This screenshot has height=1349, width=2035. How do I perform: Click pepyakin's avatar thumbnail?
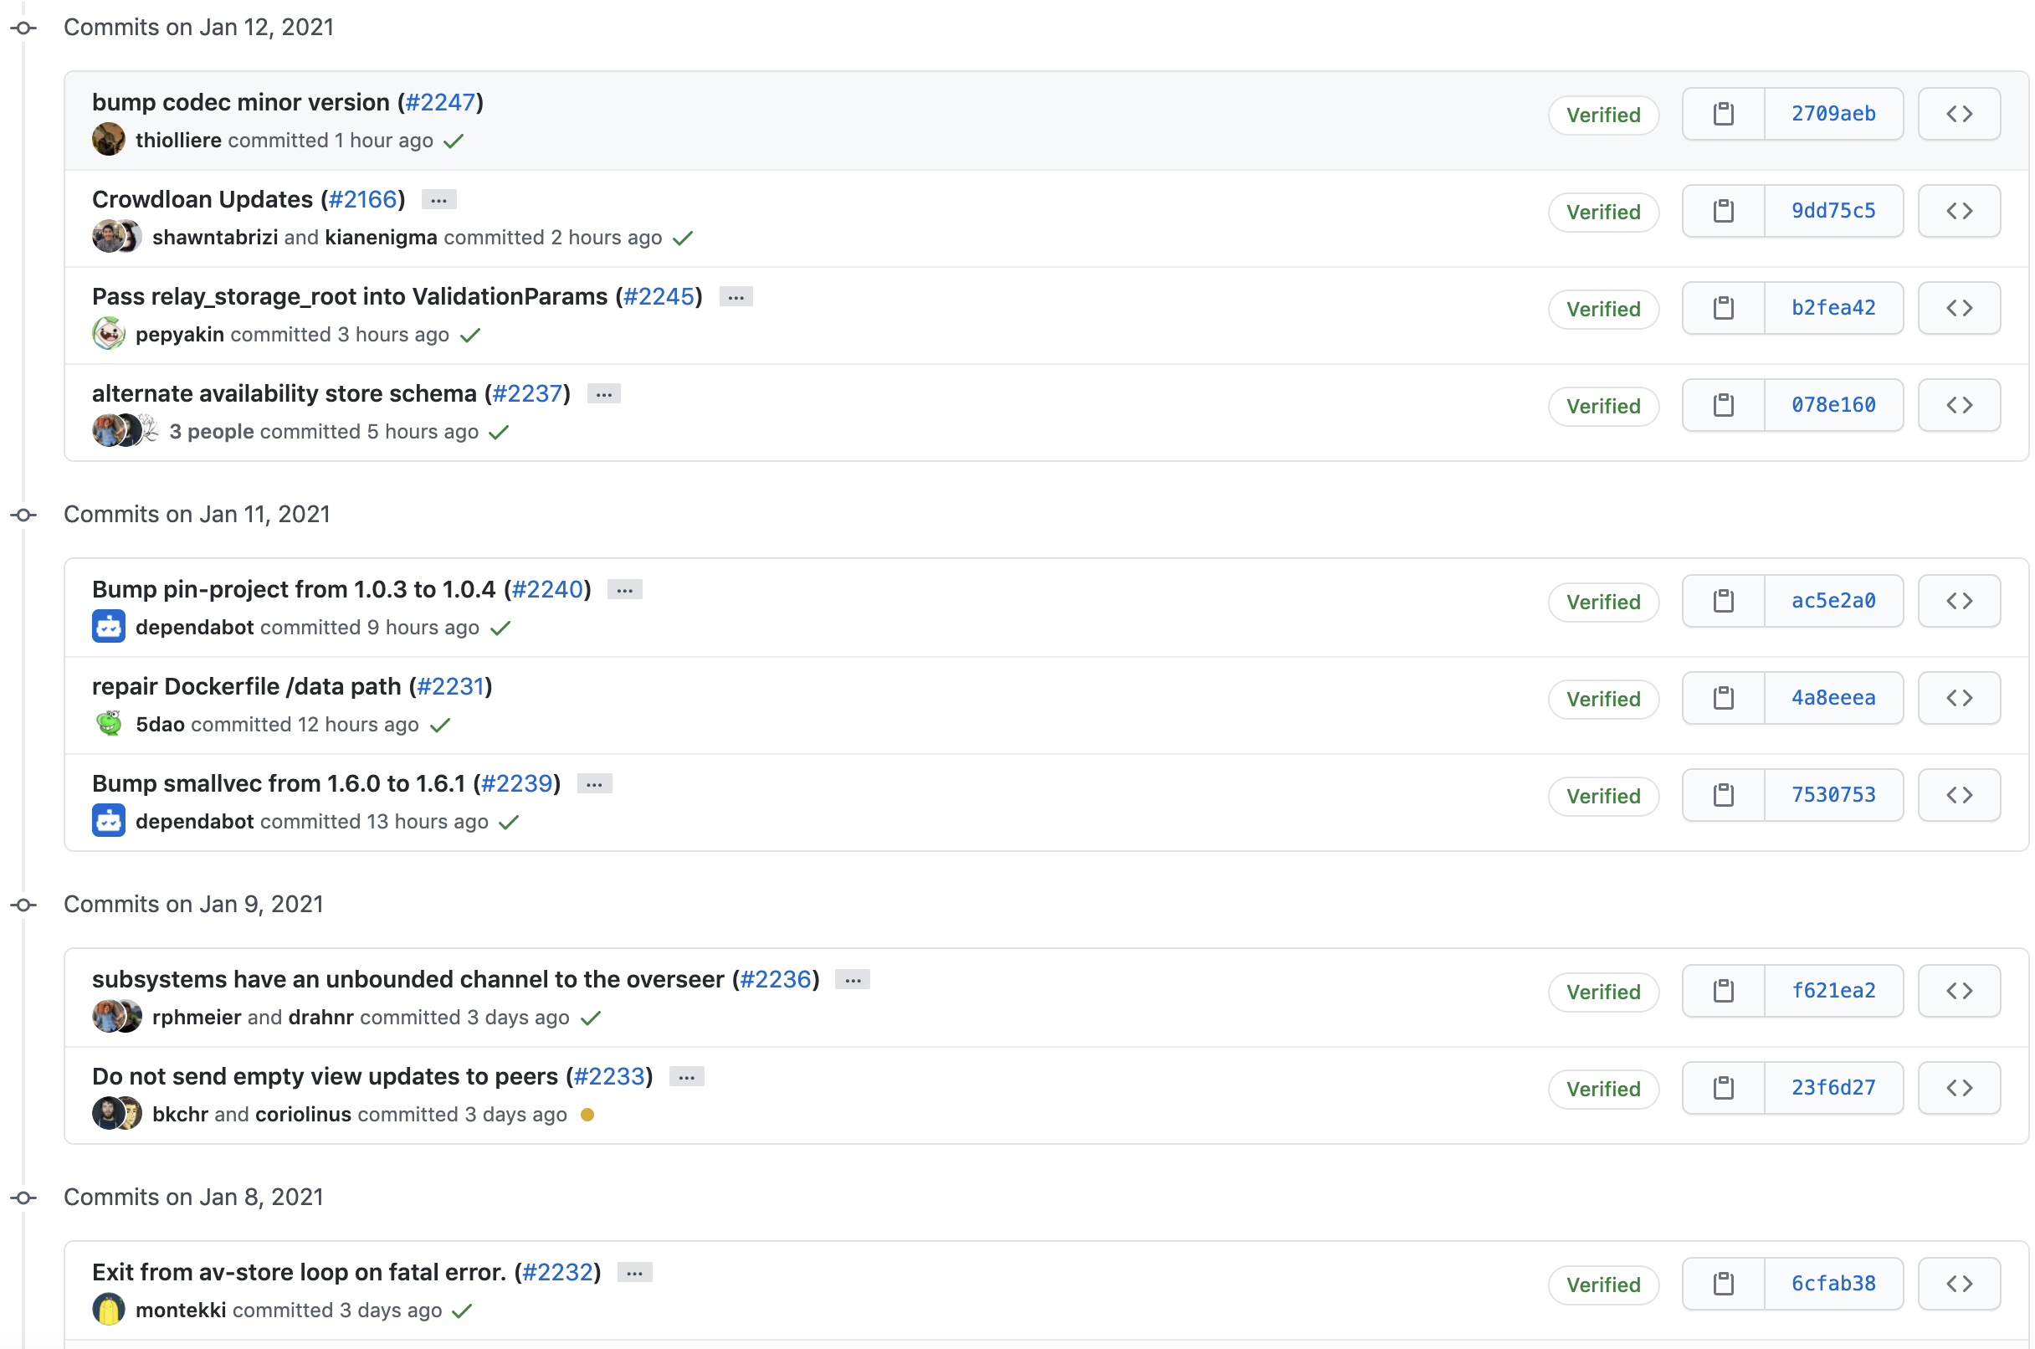pos(109,334)
